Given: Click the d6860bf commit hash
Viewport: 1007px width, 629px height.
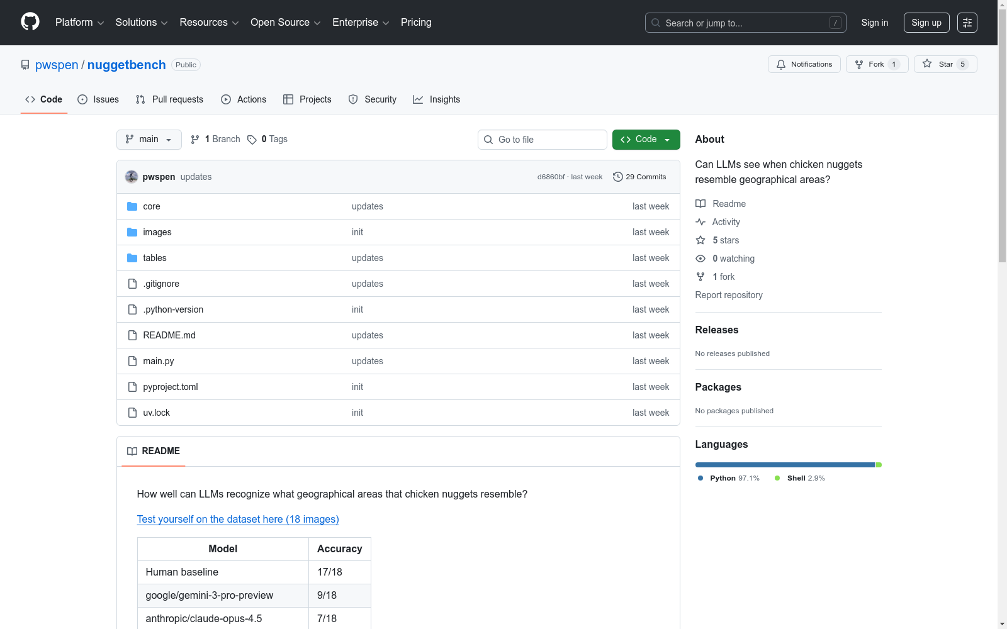Looking at the screenshot, I should 551,177.
